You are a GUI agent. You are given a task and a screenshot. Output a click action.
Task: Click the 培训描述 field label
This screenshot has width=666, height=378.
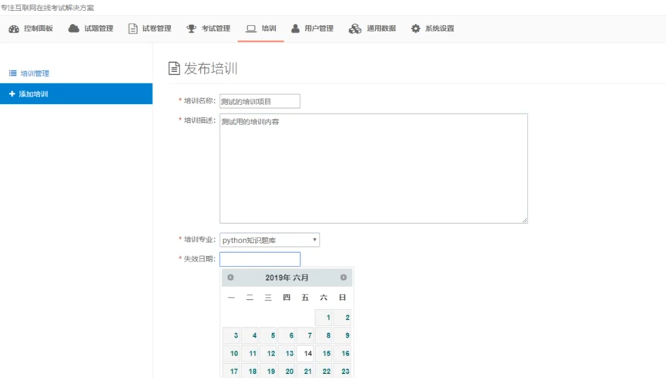pyautogui.click(x=200, y=120)
